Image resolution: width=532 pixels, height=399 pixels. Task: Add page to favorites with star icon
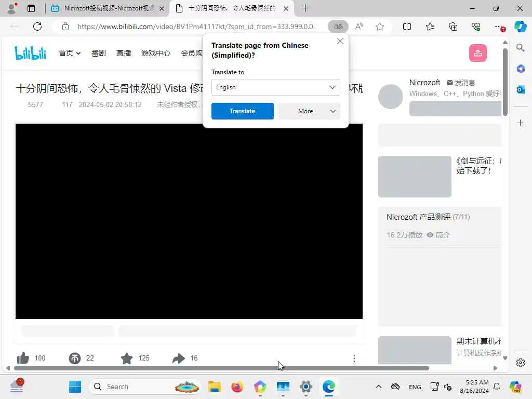coord(380,26)
